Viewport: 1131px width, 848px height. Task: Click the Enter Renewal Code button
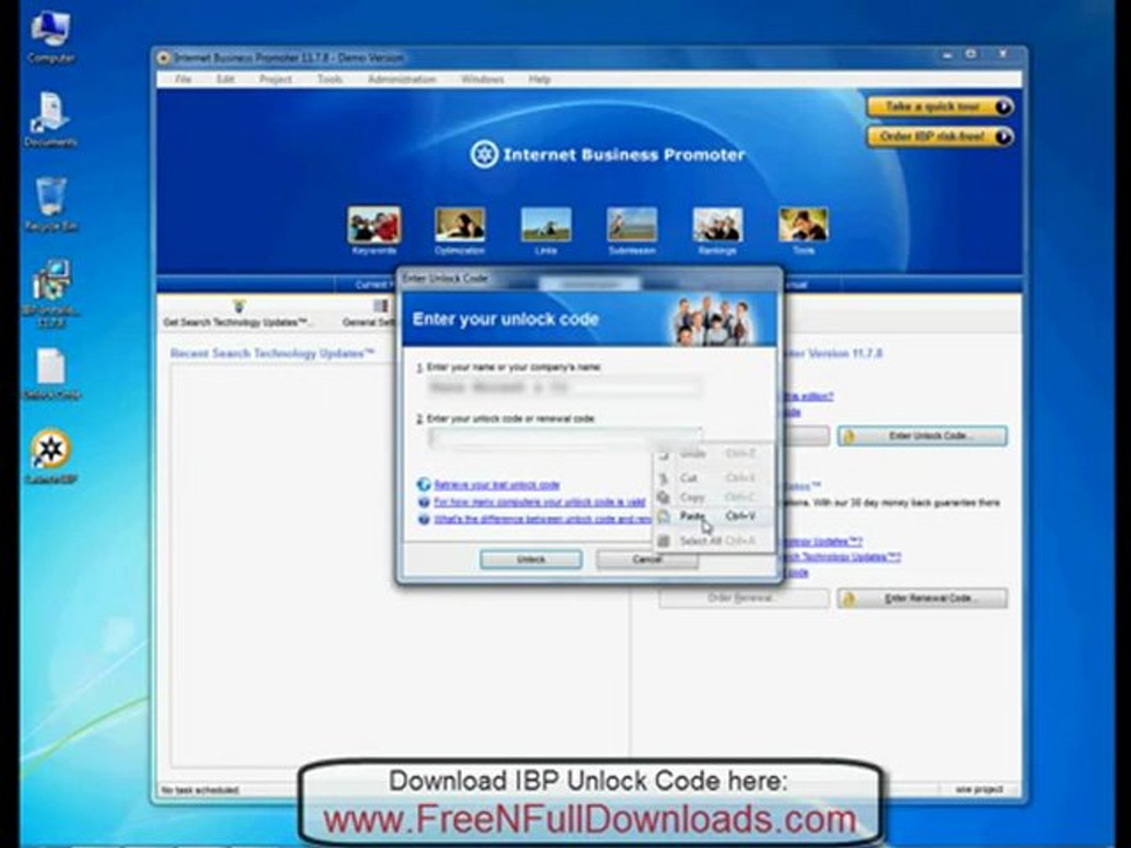coord(922,598)
